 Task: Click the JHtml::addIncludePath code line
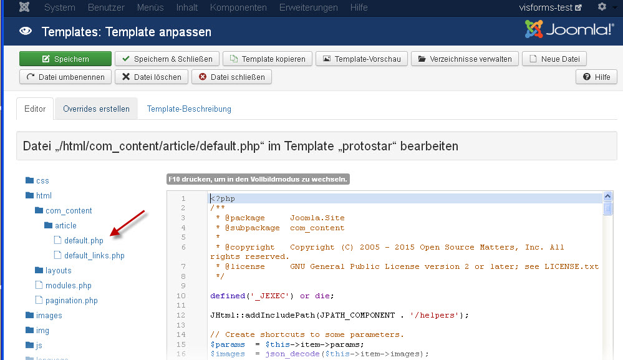pos(339,316)
